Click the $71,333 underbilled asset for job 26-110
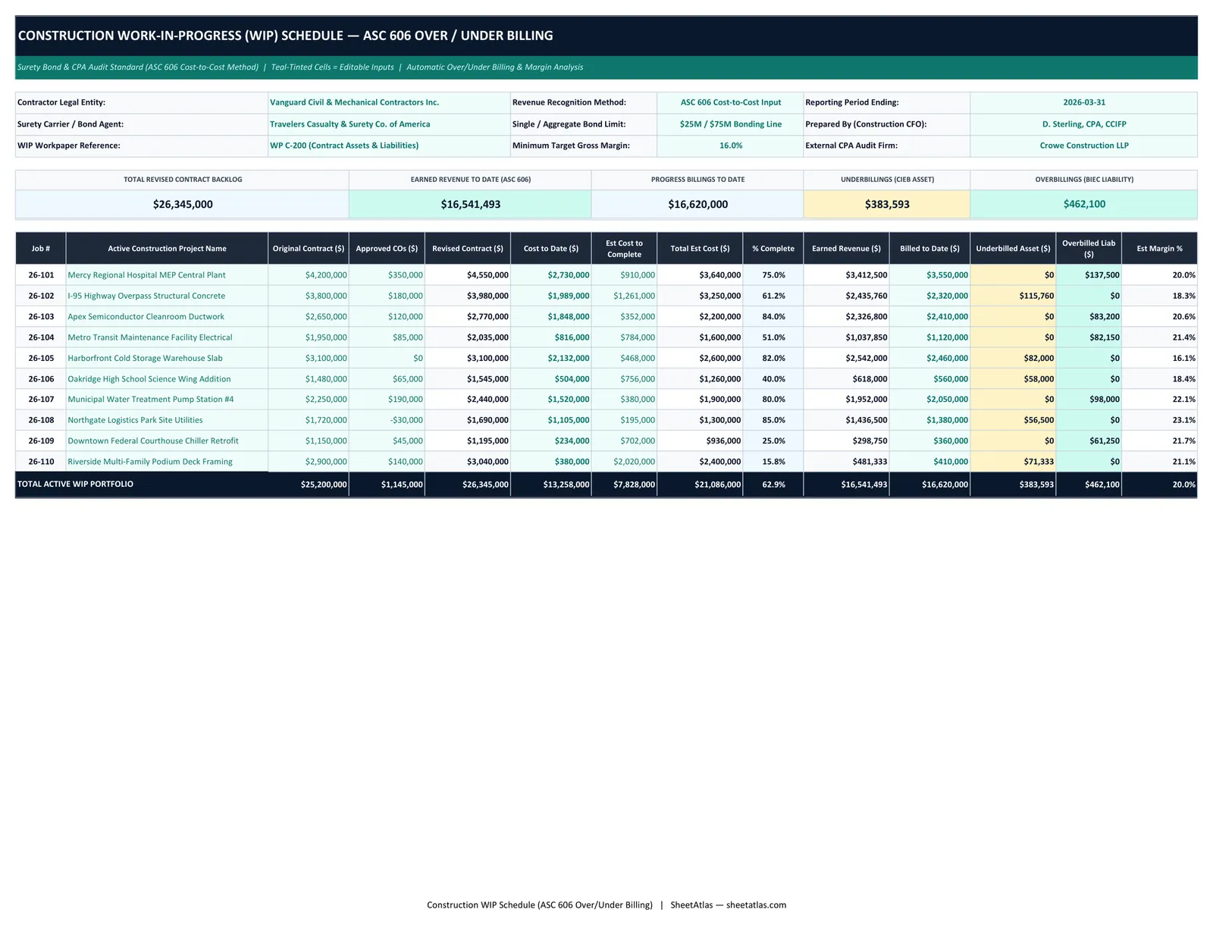The height and width of the screenshot is (925, 1213). click(x=1013, y=462)
